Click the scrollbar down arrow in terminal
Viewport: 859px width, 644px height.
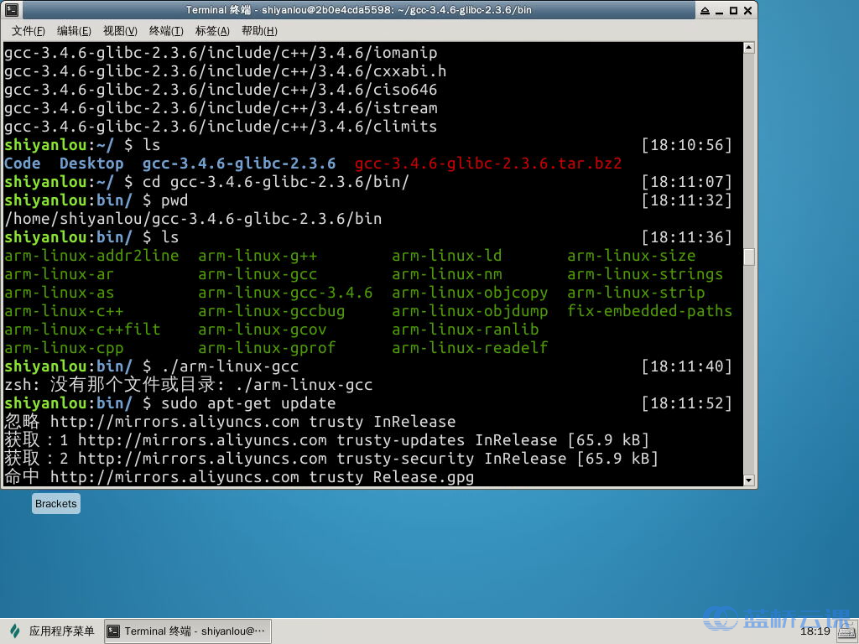point(749,480)
